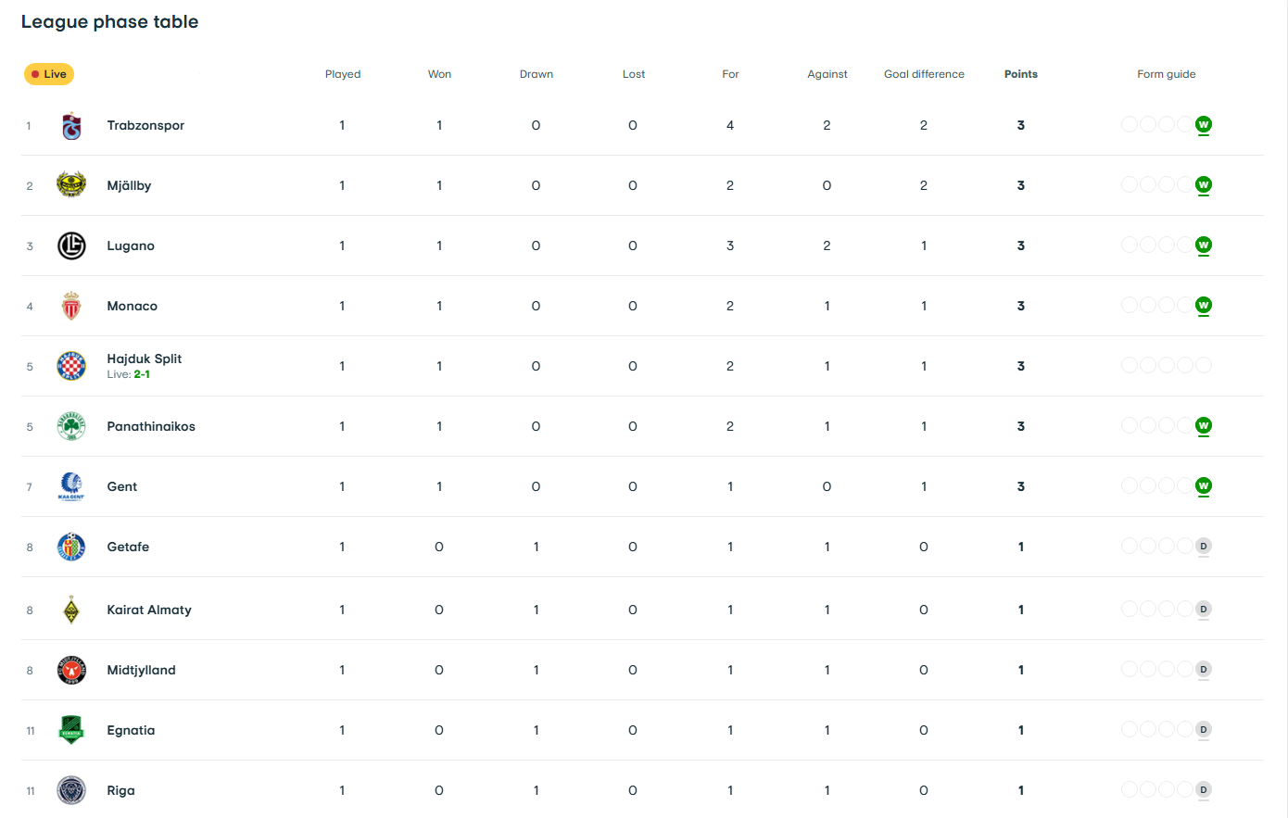Open Lugano via its club logo

(x=71, y=245)
